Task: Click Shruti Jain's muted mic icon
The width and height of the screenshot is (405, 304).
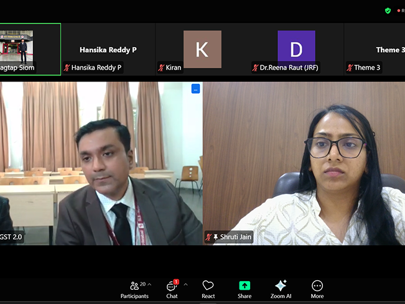Action: pos(208,237)
